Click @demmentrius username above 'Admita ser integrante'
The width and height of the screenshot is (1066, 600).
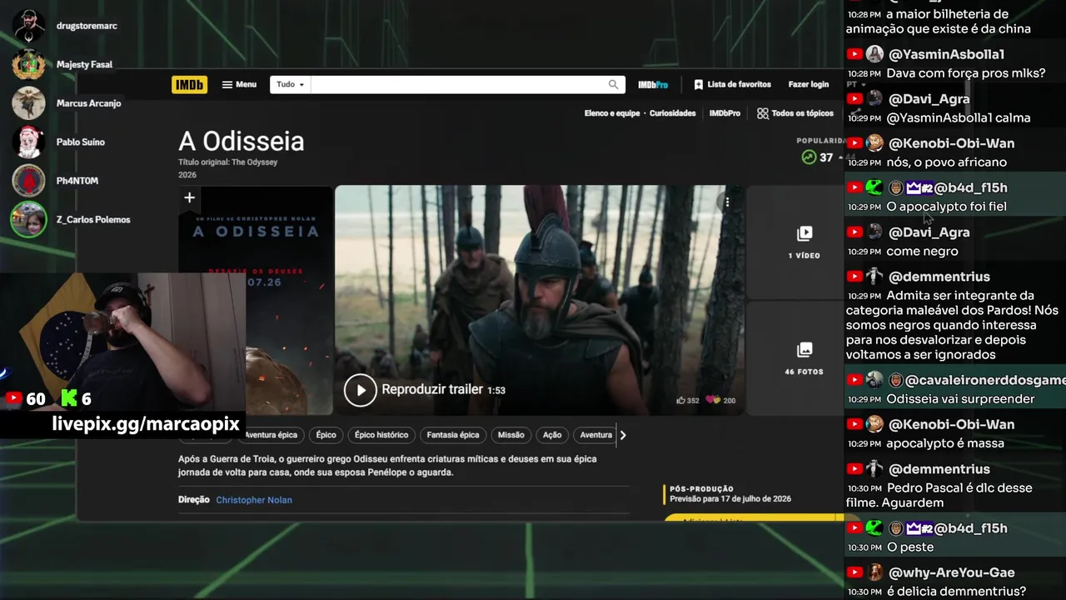click(x=939, y=277)
